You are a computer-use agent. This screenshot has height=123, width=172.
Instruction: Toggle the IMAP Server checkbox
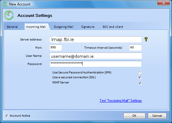point(140,83)
